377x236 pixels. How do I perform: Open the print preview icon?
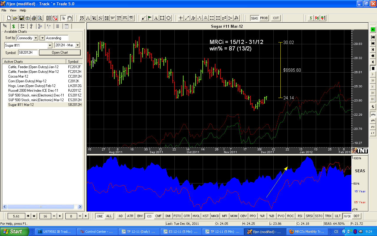tap(40, 18)
